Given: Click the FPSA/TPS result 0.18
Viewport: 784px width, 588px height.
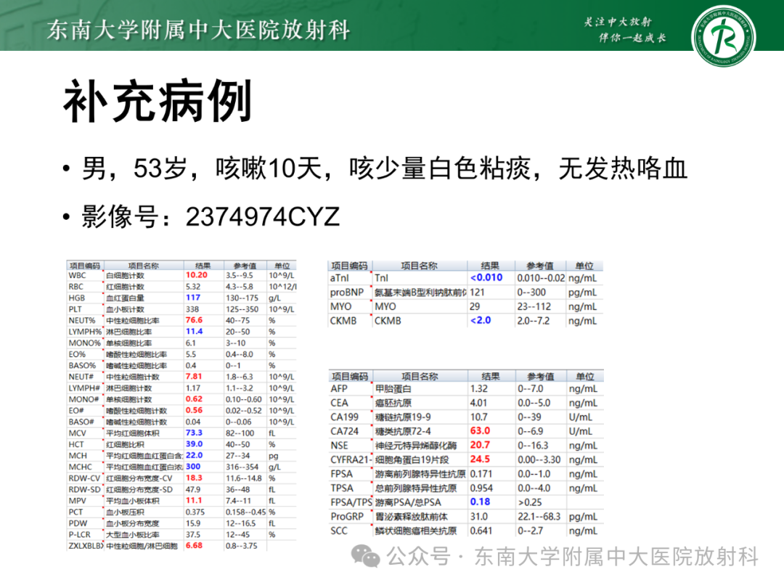Looking at the screenshot, I should coord(480,502).
